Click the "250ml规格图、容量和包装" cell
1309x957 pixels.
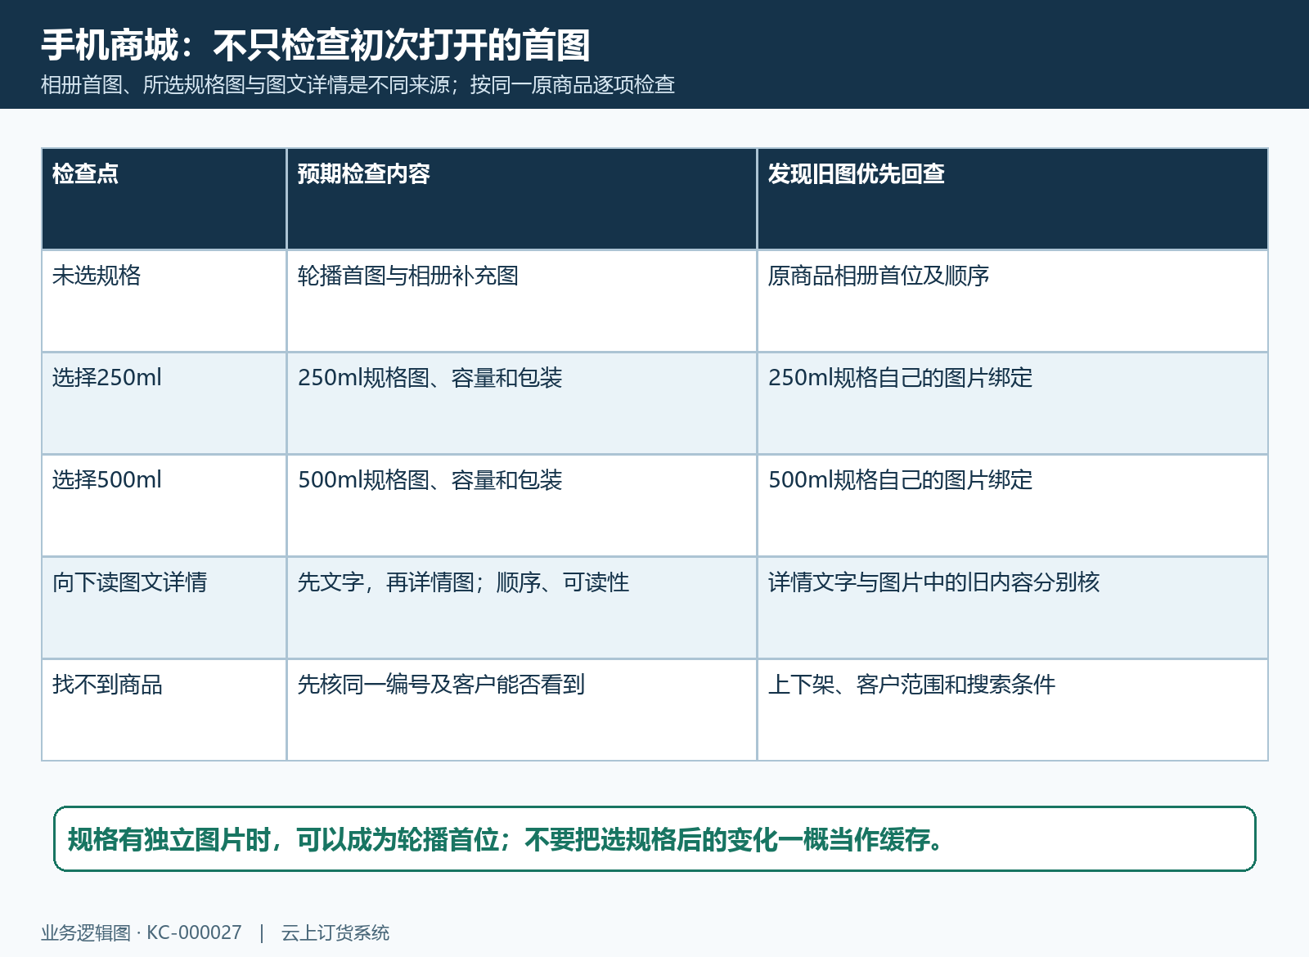[x=521, y=403]
